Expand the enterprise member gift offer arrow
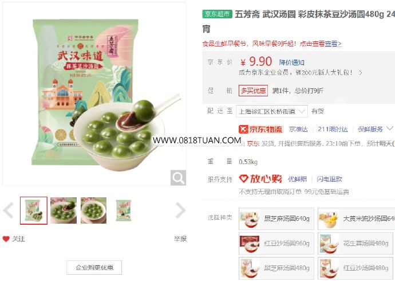395x281 pixels. [361, 73]
